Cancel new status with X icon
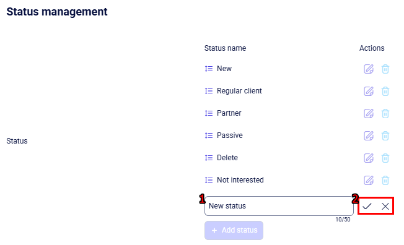404x245 pixels. pos(385,206)
